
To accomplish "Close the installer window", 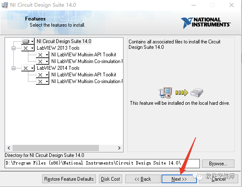I will click(232, 5).
